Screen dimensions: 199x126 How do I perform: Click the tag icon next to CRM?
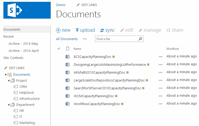(16, 87)
